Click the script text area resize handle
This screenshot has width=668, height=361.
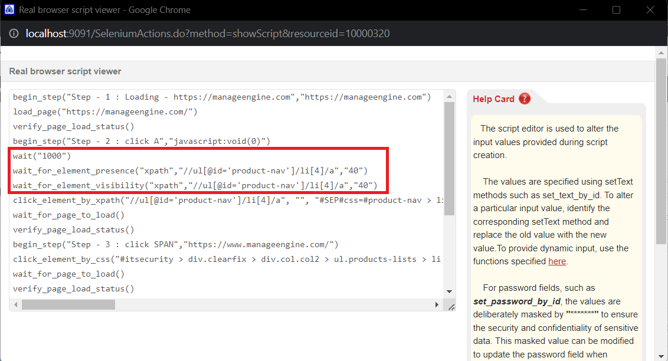pos(451,306)
